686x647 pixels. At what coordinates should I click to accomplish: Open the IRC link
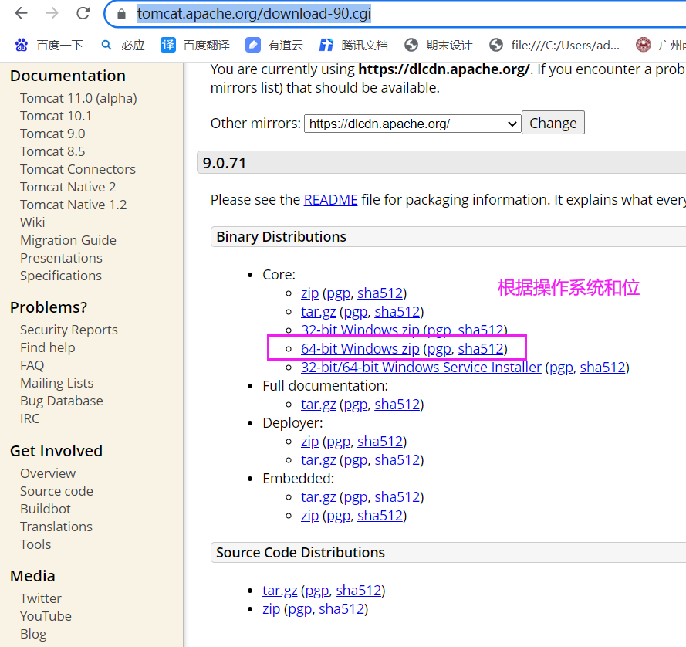click(30, 418)
